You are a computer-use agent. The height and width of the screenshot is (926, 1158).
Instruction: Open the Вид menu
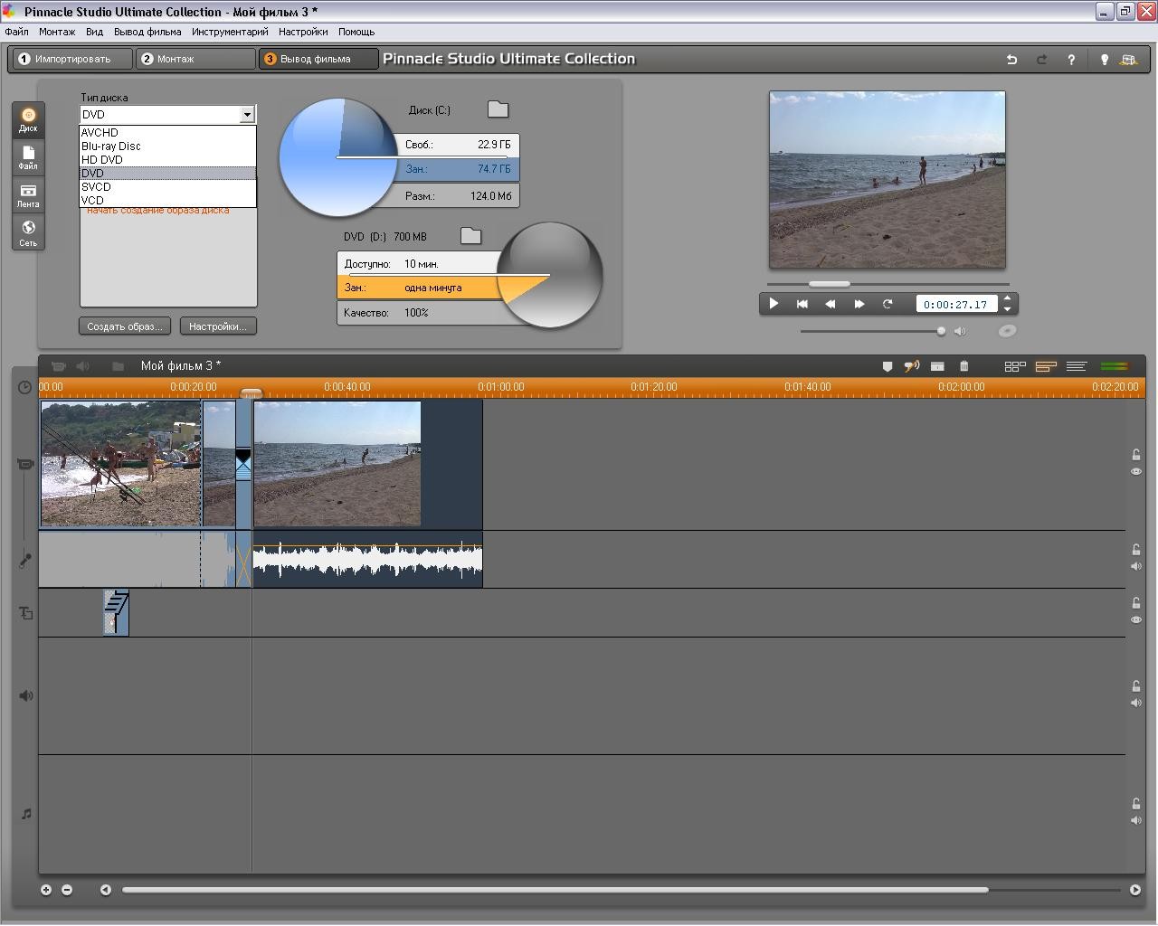(x=94, y=32)
